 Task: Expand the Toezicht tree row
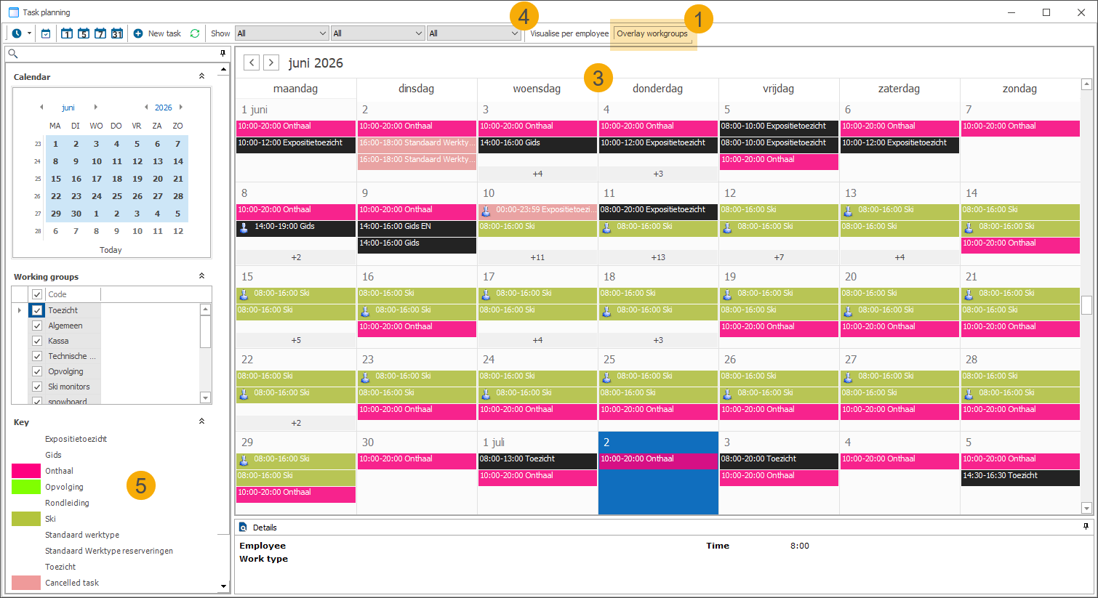pyautogui.click(x=20, y=310)
